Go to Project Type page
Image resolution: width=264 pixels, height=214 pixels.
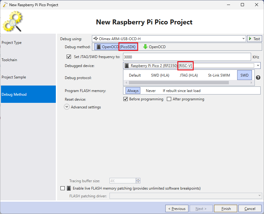point(12,43)
